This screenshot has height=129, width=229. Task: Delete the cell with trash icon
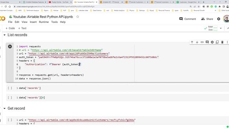click(x=222, y=42)
